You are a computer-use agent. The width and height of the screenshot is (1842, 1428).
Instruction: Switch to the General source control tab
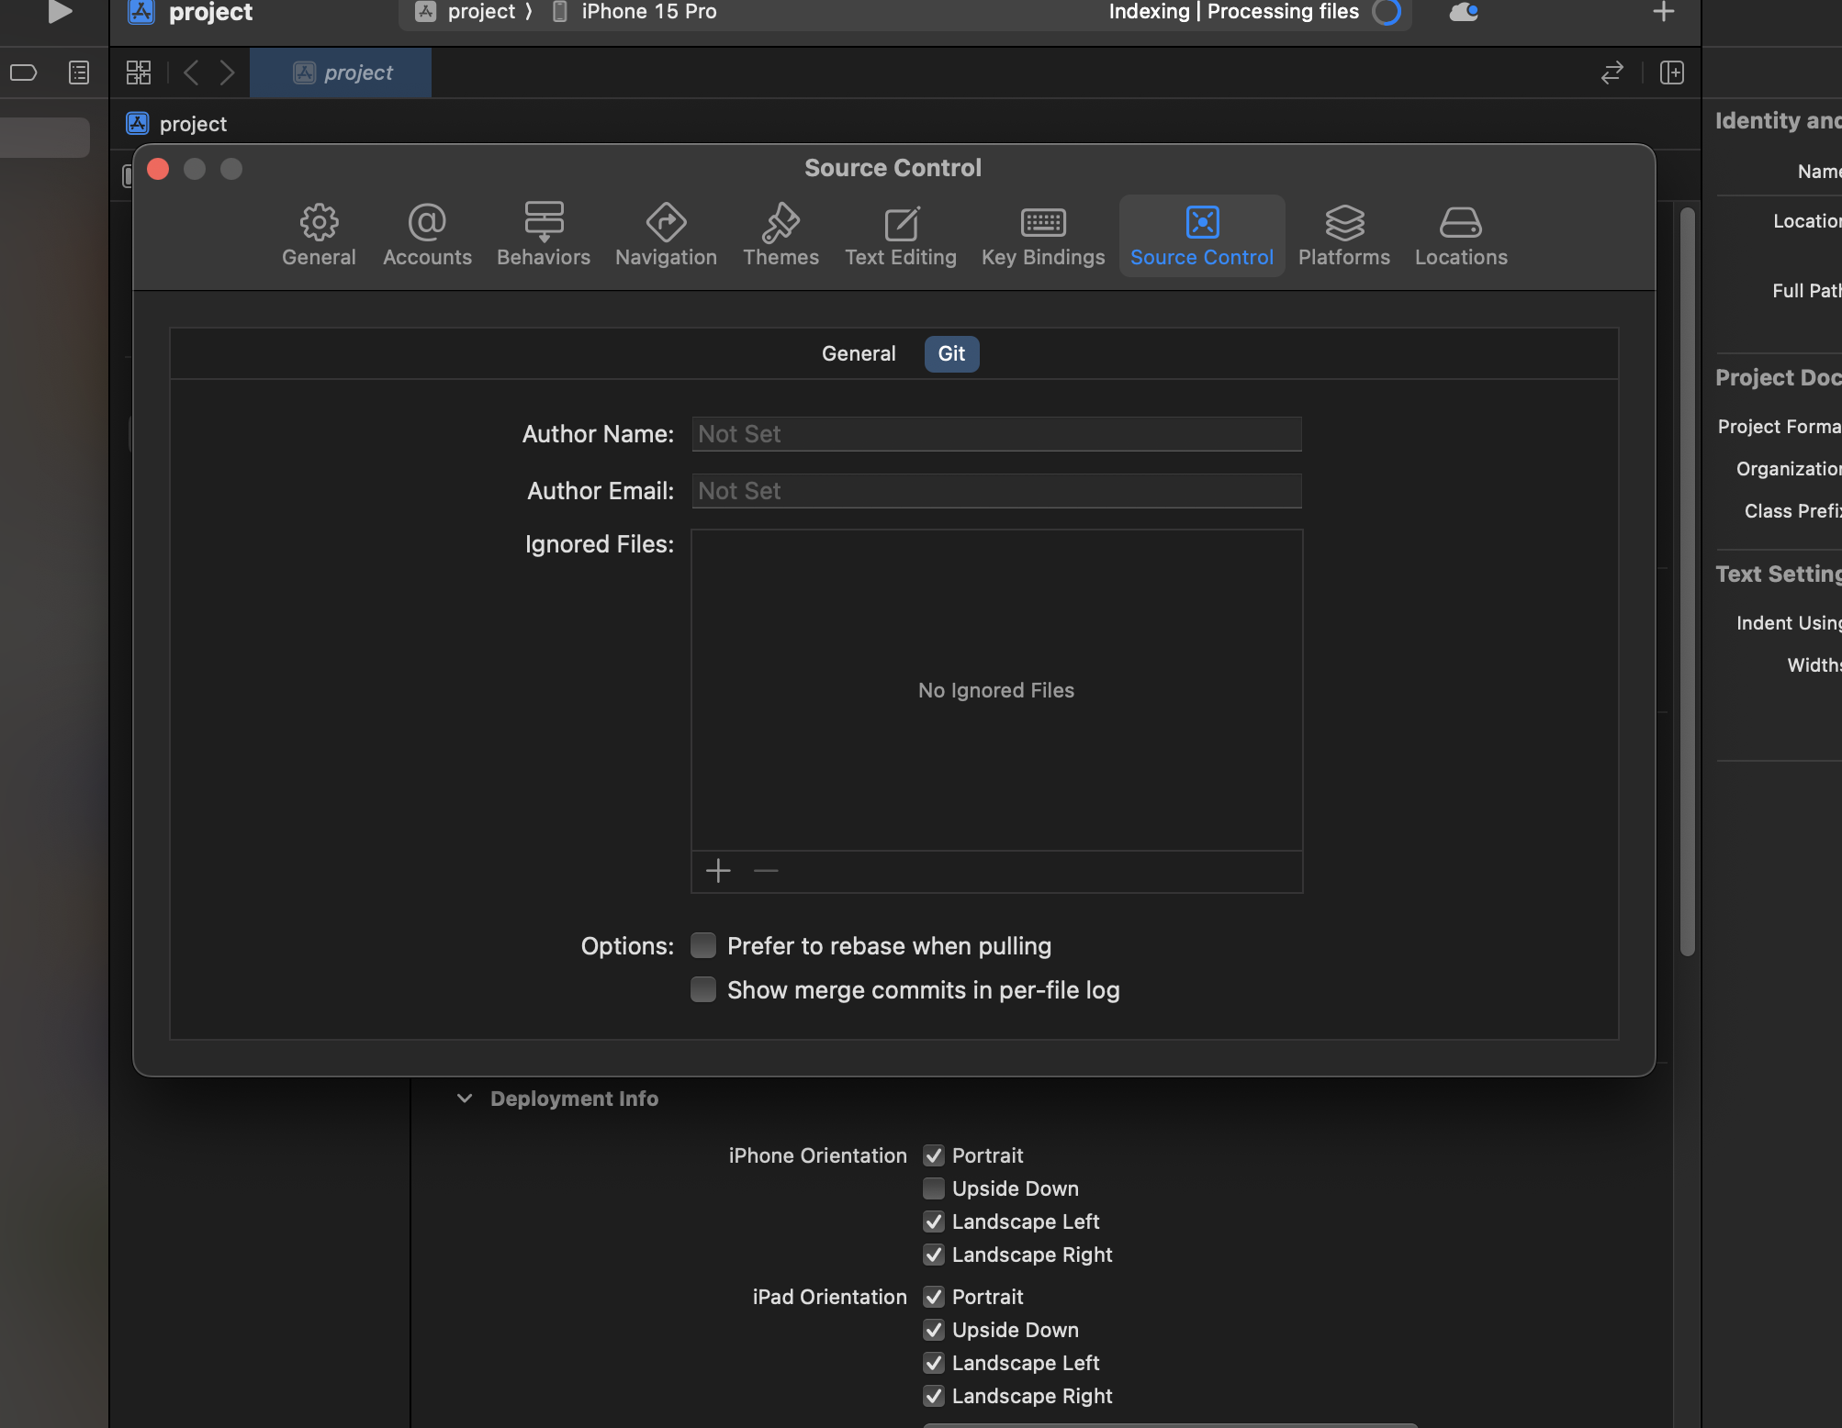pyautogui.click(x=858, y=353)
